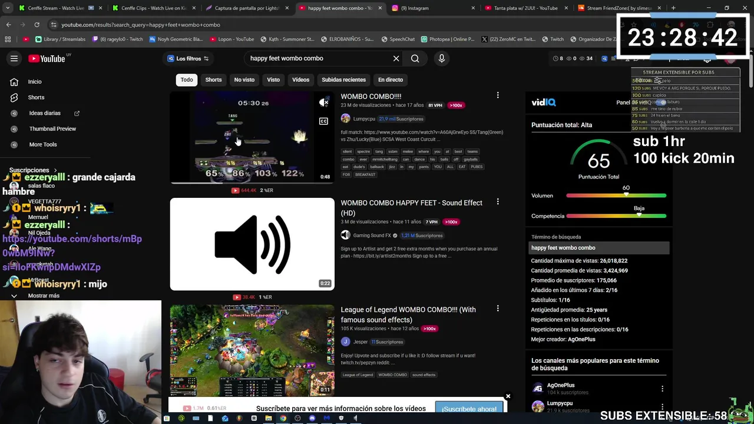Image resolution: width=754 pixels, height=424 pixels.
Task: Open options menu for League of Legend video
Action: coord(498,309)
